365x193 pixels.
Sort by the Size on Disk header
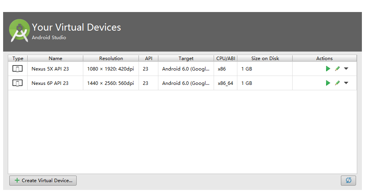265,59
